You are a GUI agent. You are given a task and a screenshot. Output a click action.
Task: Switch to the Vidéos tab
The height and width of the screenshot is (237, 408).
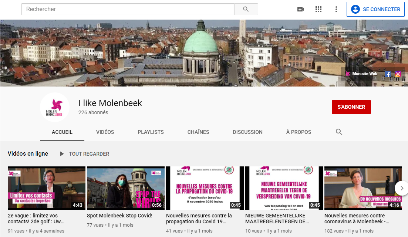(105, 132)
